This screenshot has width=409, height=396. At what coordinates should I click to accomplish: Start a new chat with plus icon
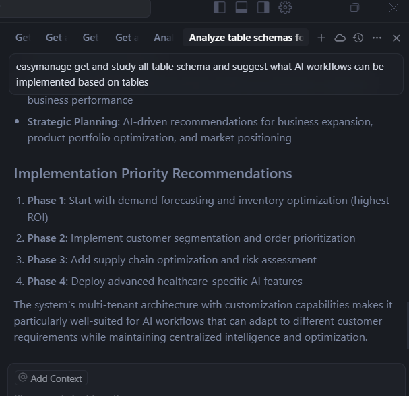coord(321,38)
